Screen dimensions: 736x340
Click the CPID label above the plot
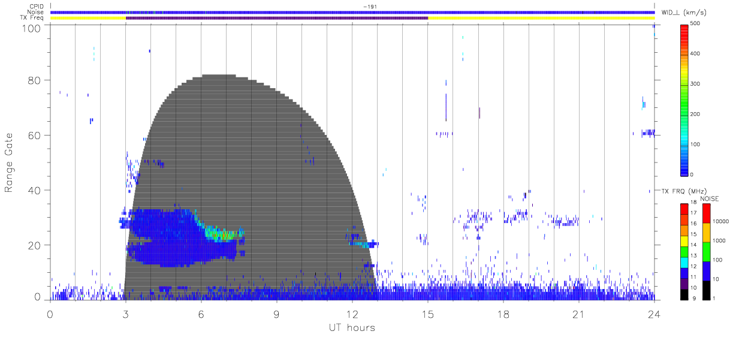(x=37, y=7)
